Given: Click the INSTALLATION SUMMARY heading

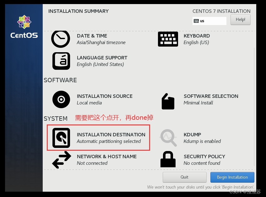Looking at the screenshot, I should click(x=79, y=11).
